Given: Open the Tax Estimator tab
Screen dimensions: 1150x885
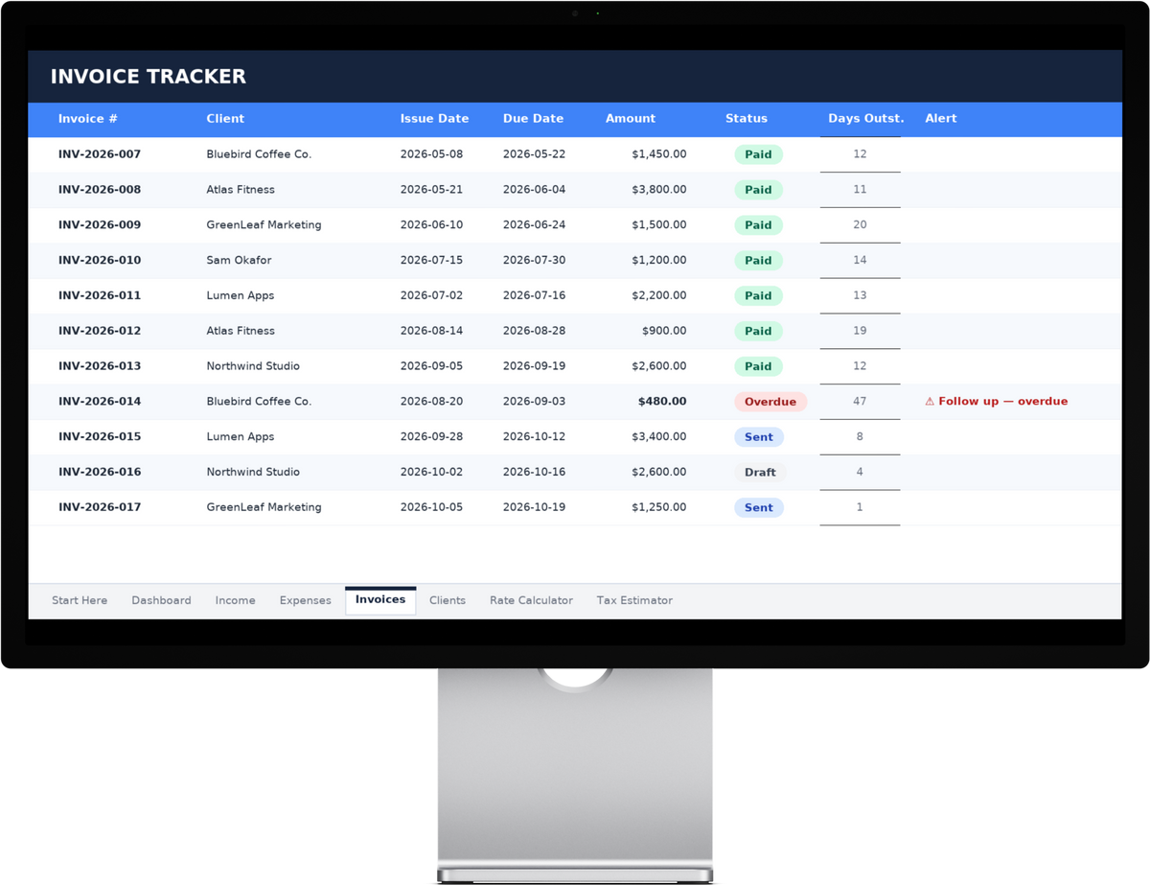Looking at the screenshot, I should pos(634,600).
